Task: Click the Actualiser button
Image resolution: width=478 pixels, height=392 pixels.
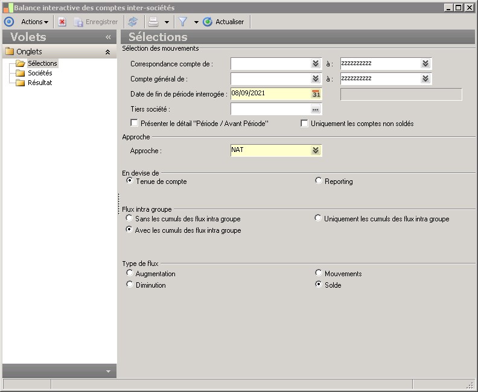Action: coord(224,22)
